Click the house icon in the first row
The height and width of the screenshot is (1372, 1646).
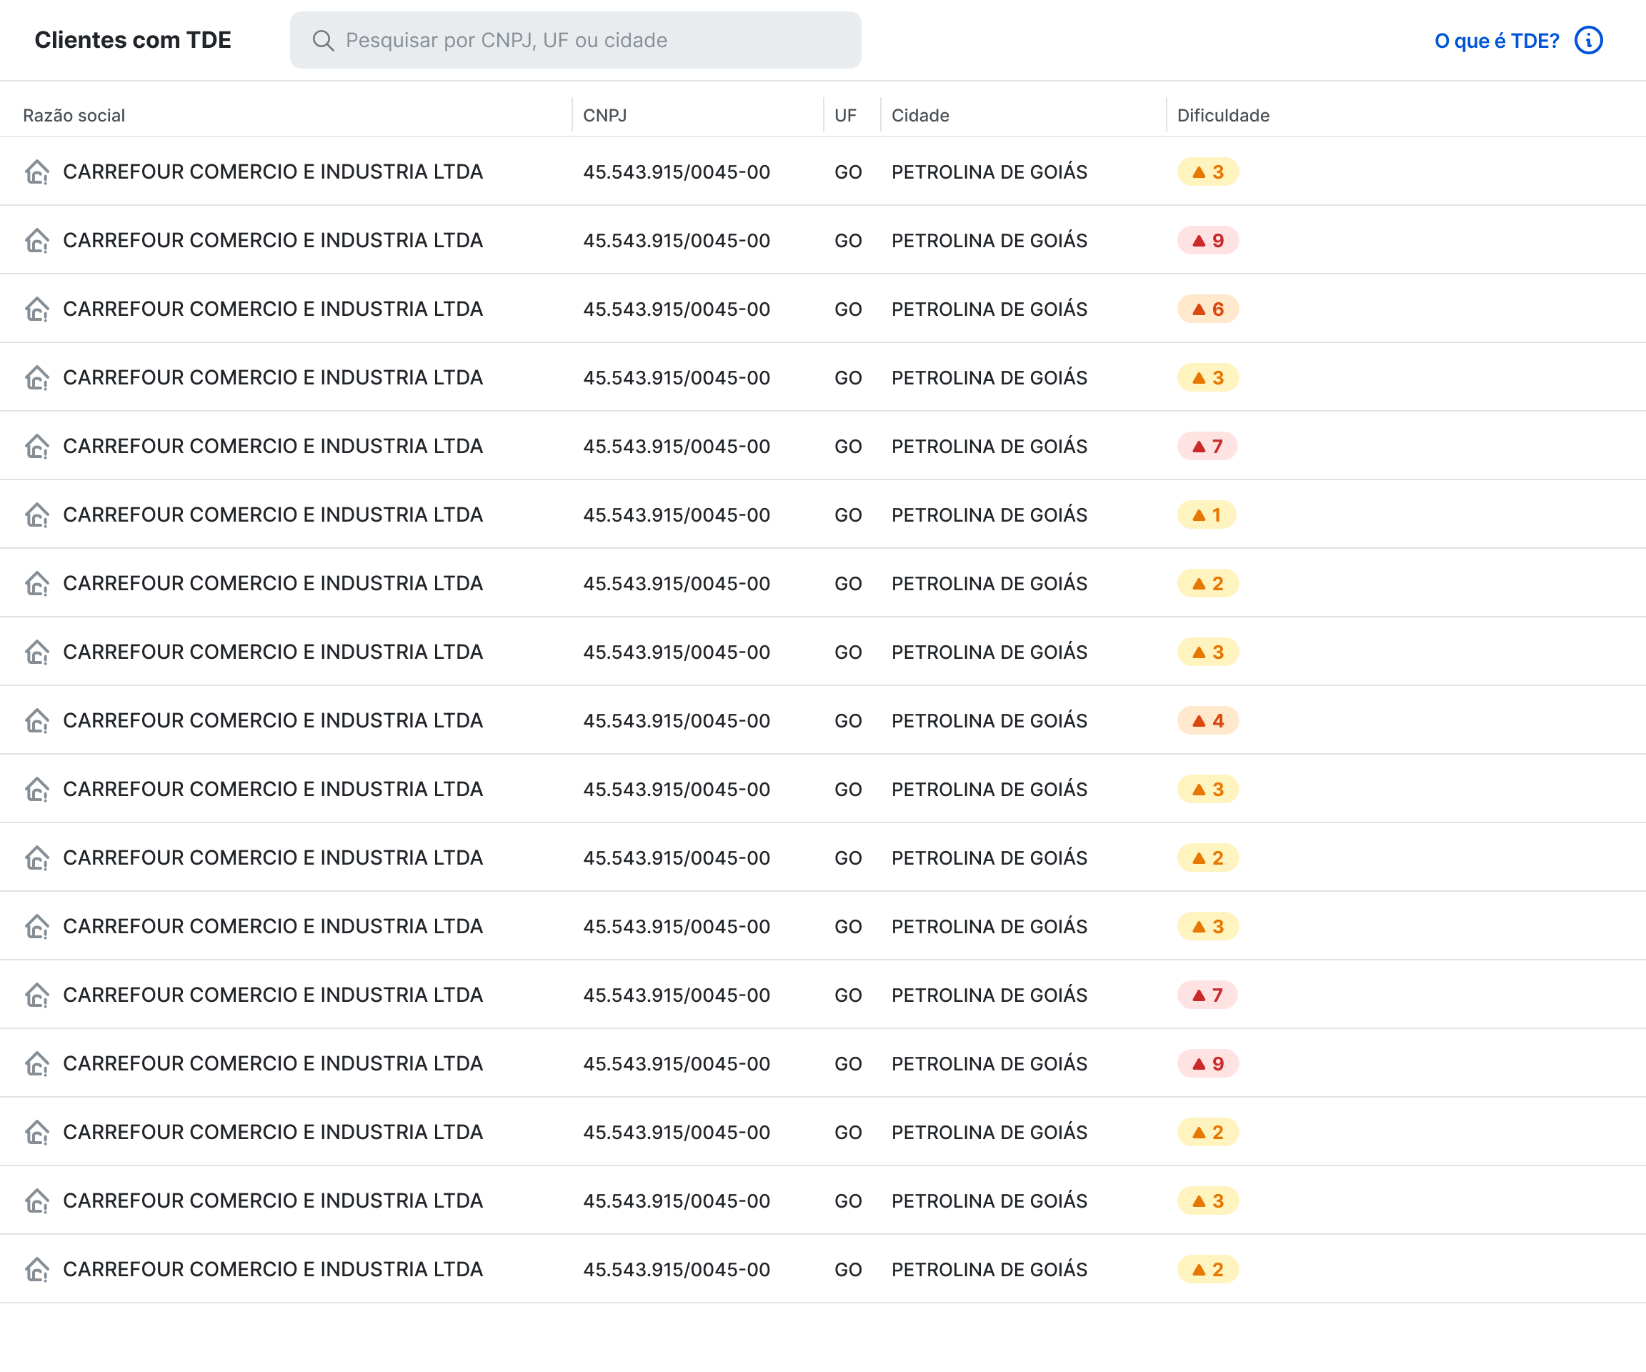point(37,171)
